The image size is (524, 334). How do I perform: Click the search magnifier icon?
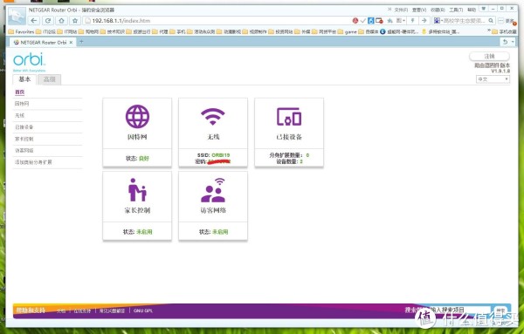point(491,21)
